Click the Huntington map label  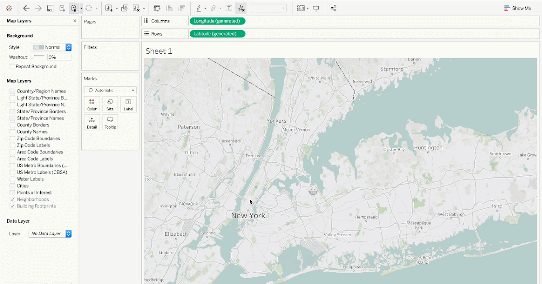(x=428, y=148)
